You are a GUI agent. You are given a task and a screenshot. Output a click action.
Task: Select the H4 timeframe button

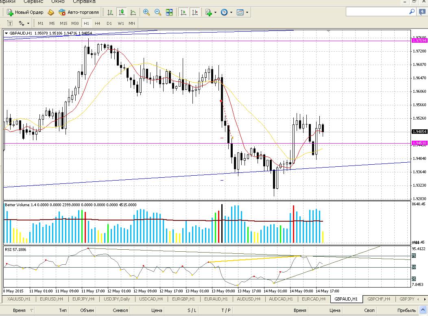click(98, 24)
